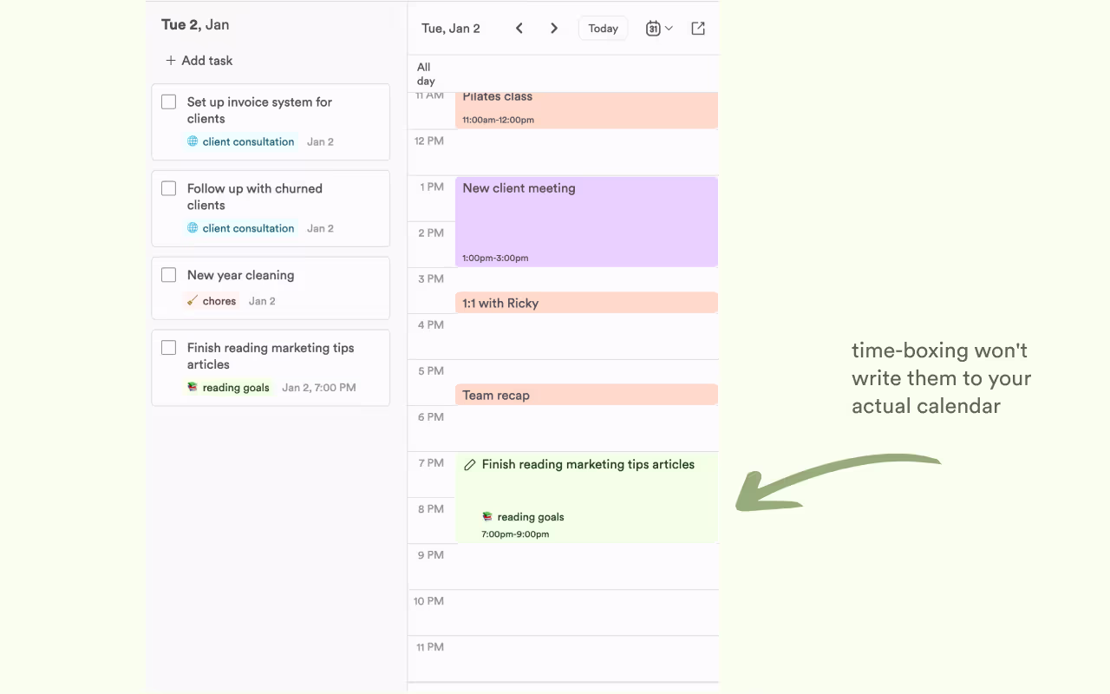Click reading goals tag in calendar block

(523, 517)
